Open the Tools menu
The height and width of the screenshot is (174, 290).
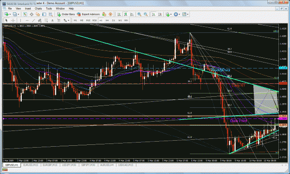[49, 8]
